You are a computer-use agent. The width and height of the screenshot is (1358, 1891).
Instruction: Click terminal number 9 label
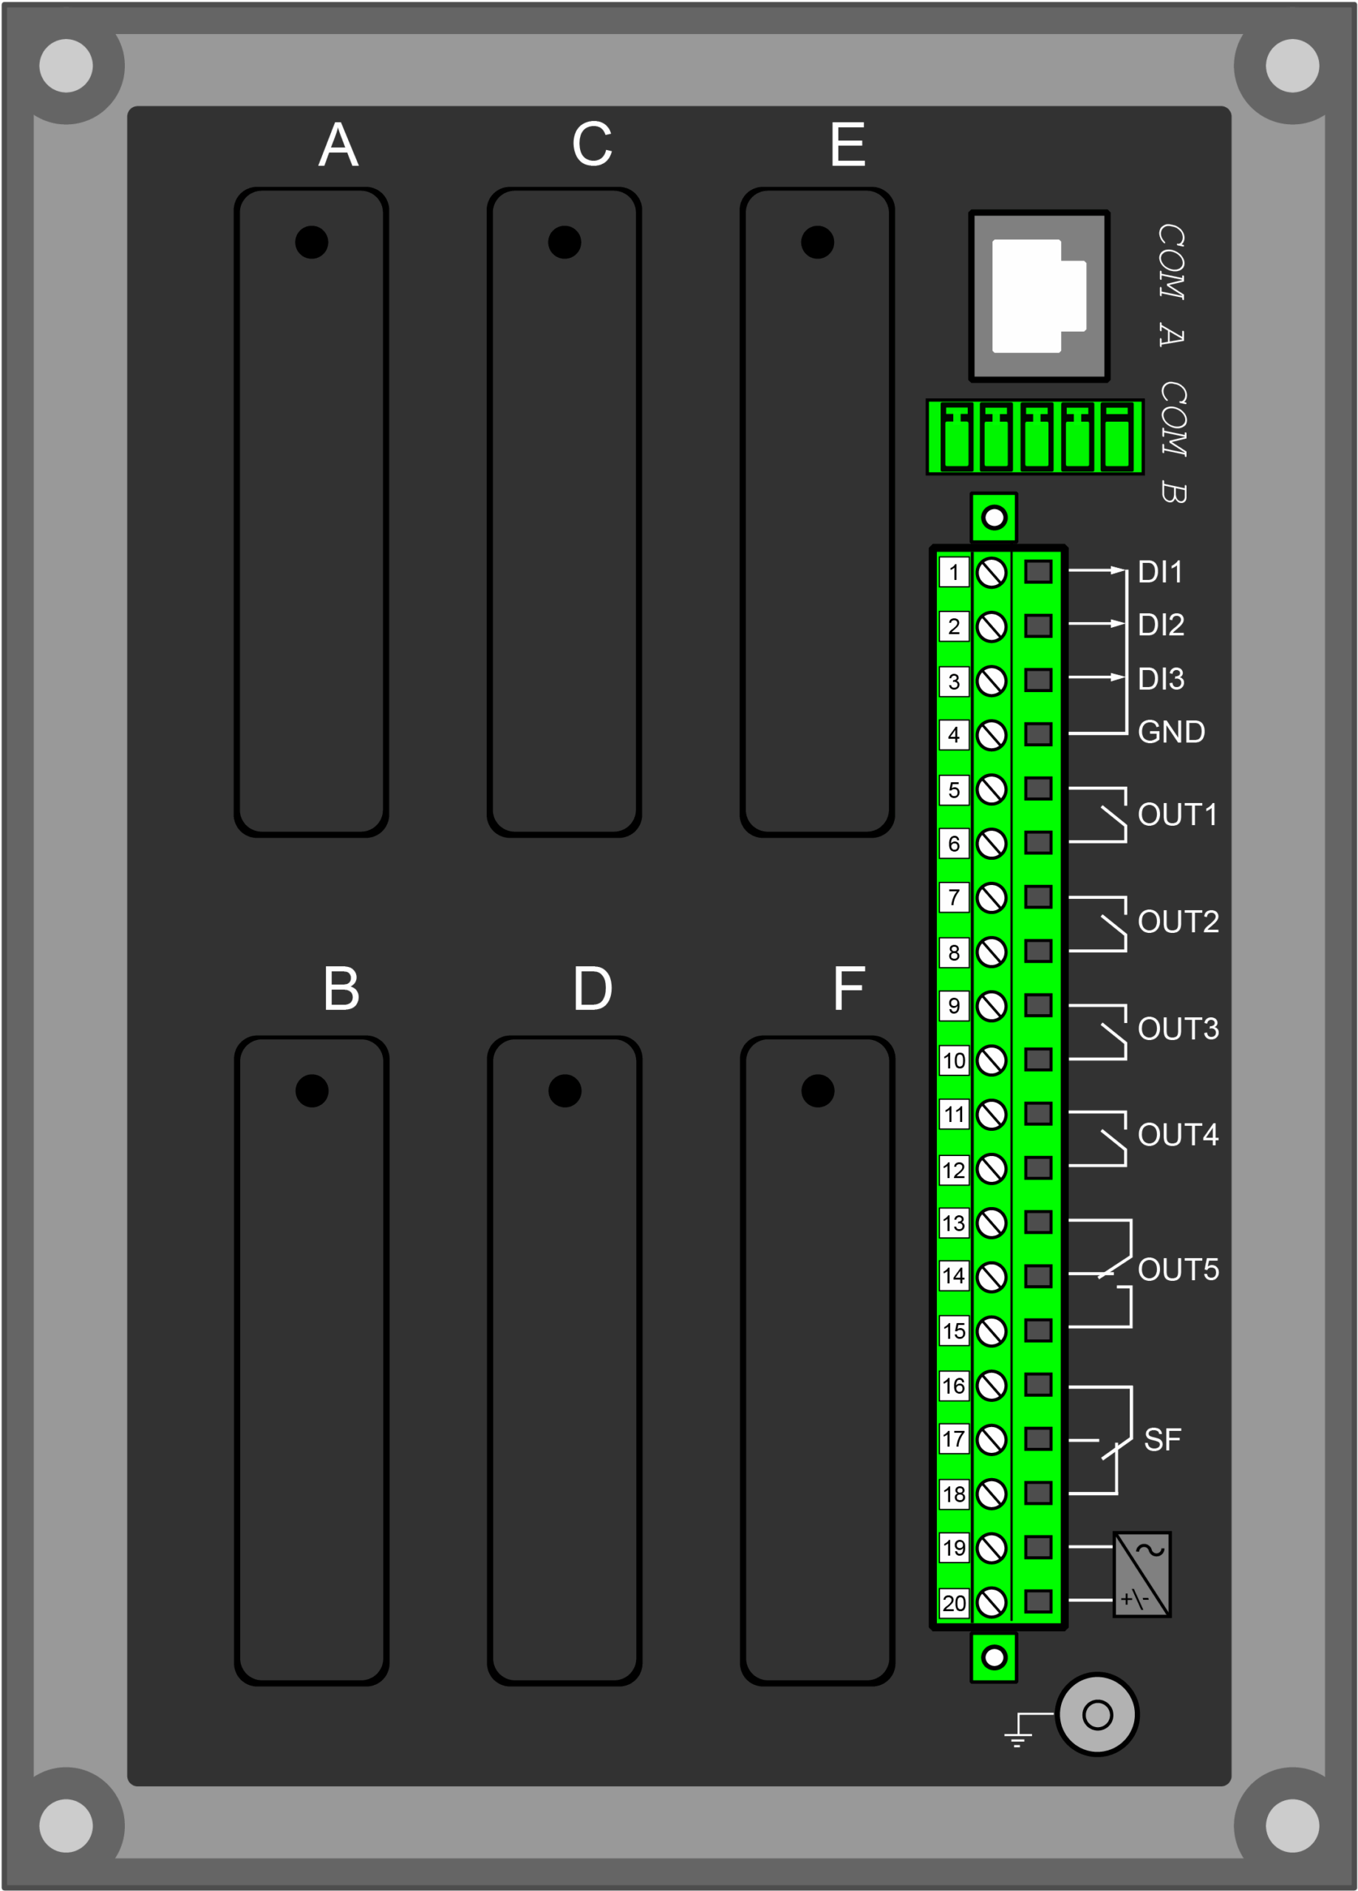(x=953, y=1006)
